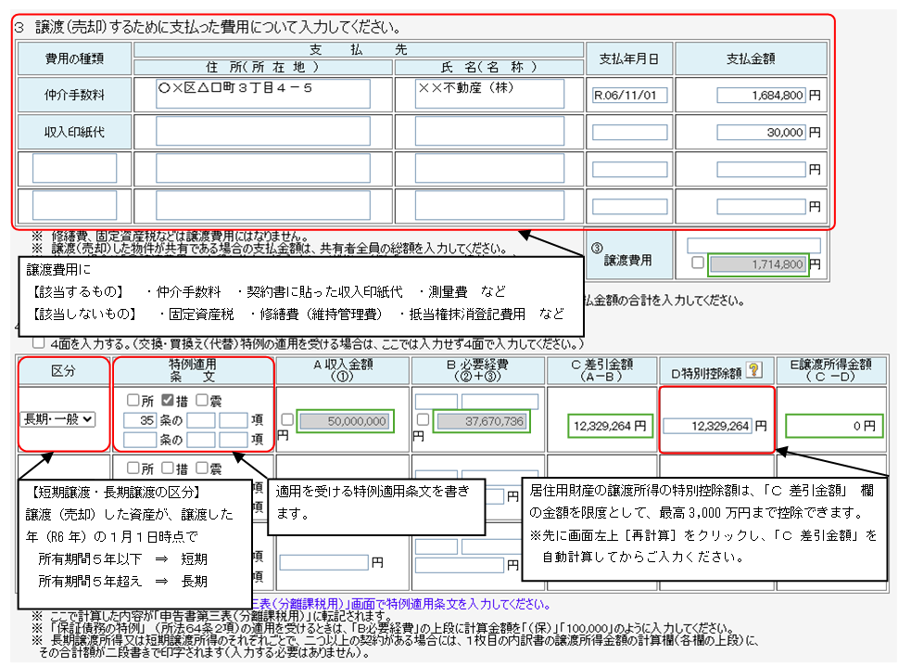This screenshot has width=911, height=667.
Task: Click the empty input above the 1,714,800 譲渡費用 total
Action: click(753, 246)
